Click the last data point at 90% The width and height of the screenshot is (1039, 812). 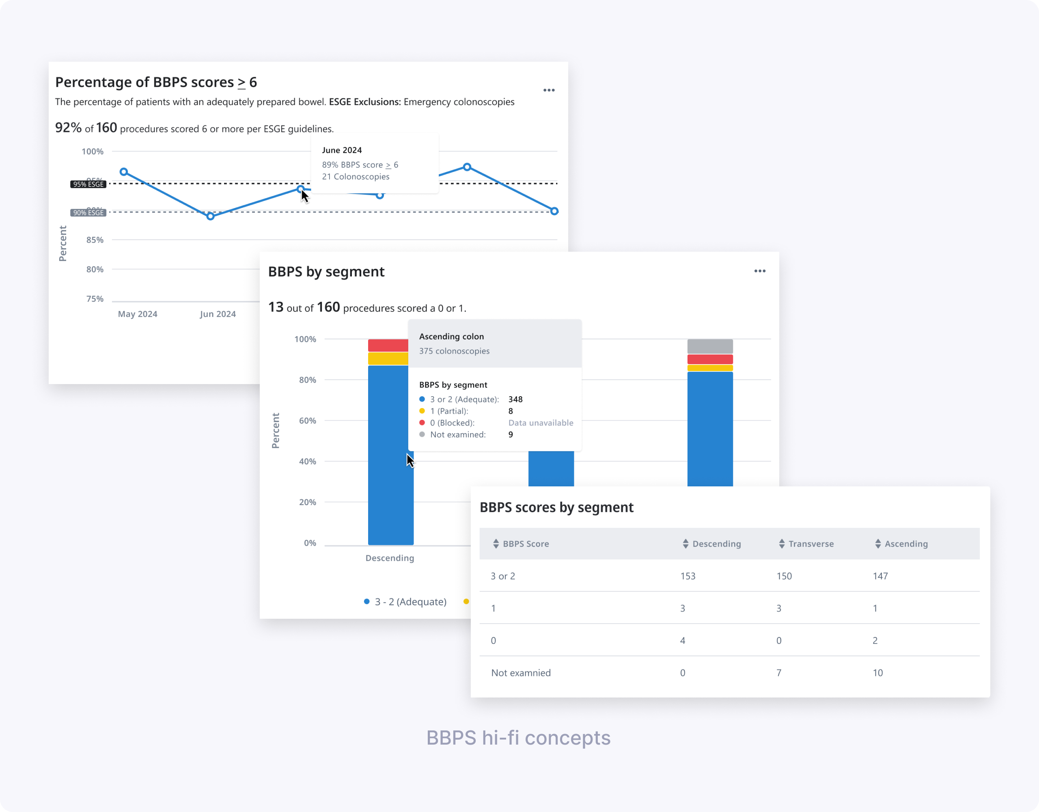(554, 212)
